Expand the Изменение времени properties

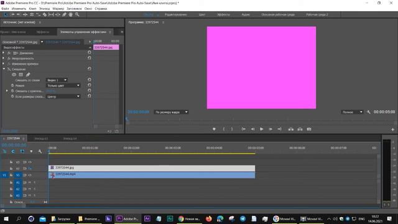pyautogui.click(x=4, y=63)
